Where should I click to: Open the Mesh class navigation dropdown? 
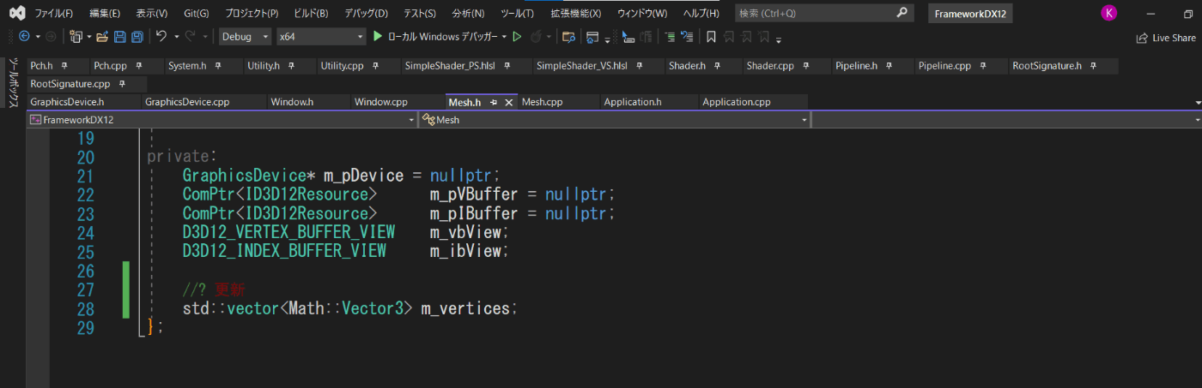point(614,120)
